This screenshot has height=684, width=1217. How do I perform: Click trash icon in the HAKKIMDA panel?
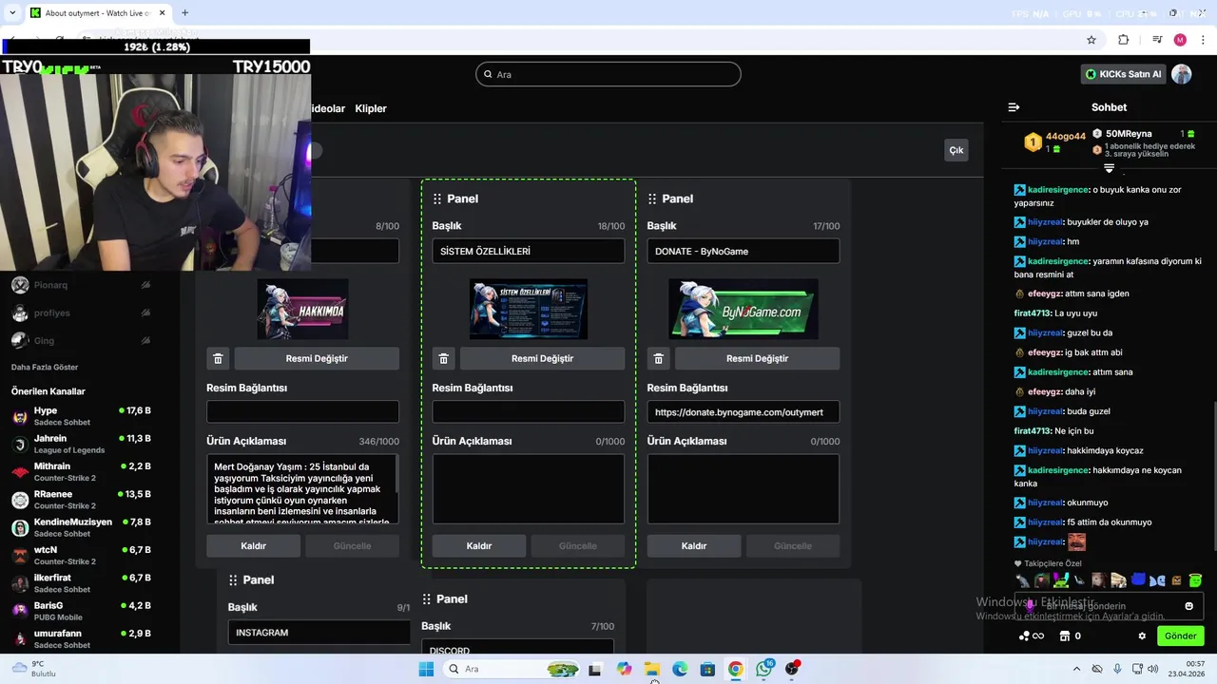pyautogui.click(x=218, y=358)
